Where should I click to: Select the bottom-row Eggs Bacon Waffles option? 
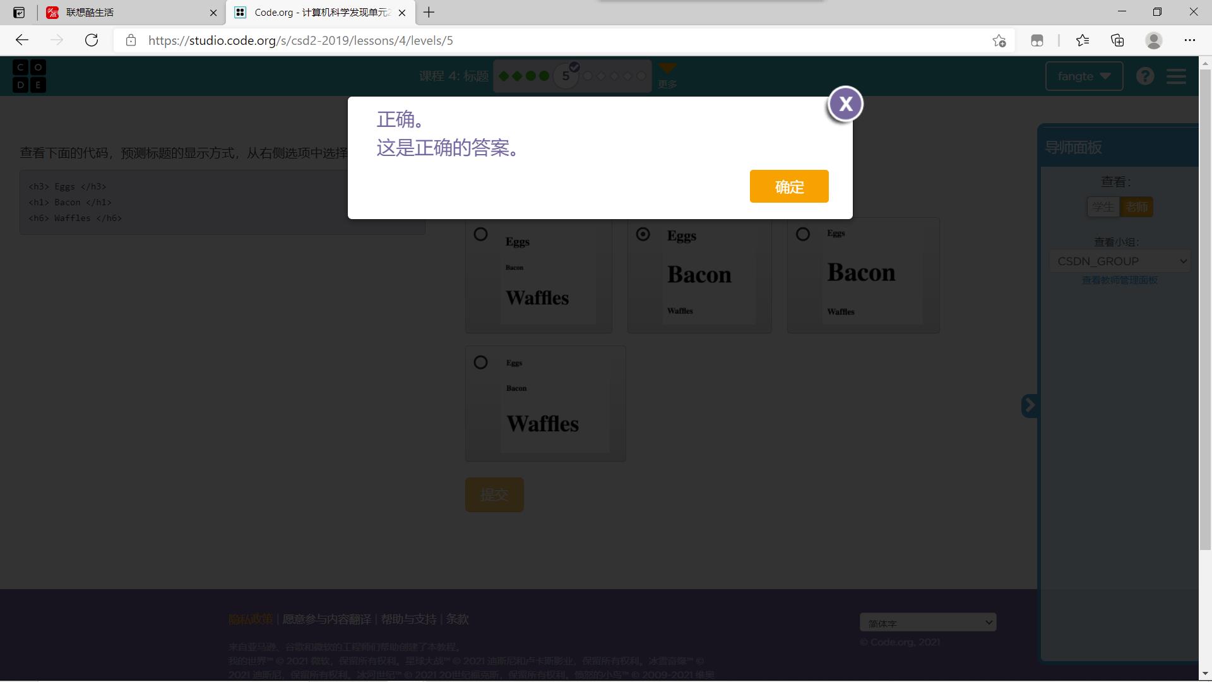pos(480,362)
